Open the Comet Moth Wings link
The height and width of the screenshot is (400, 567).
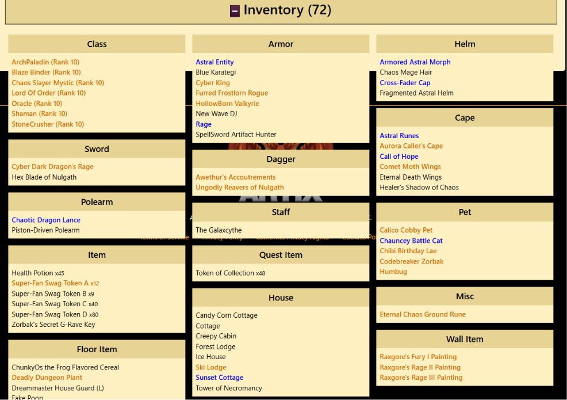click(410, 166)
